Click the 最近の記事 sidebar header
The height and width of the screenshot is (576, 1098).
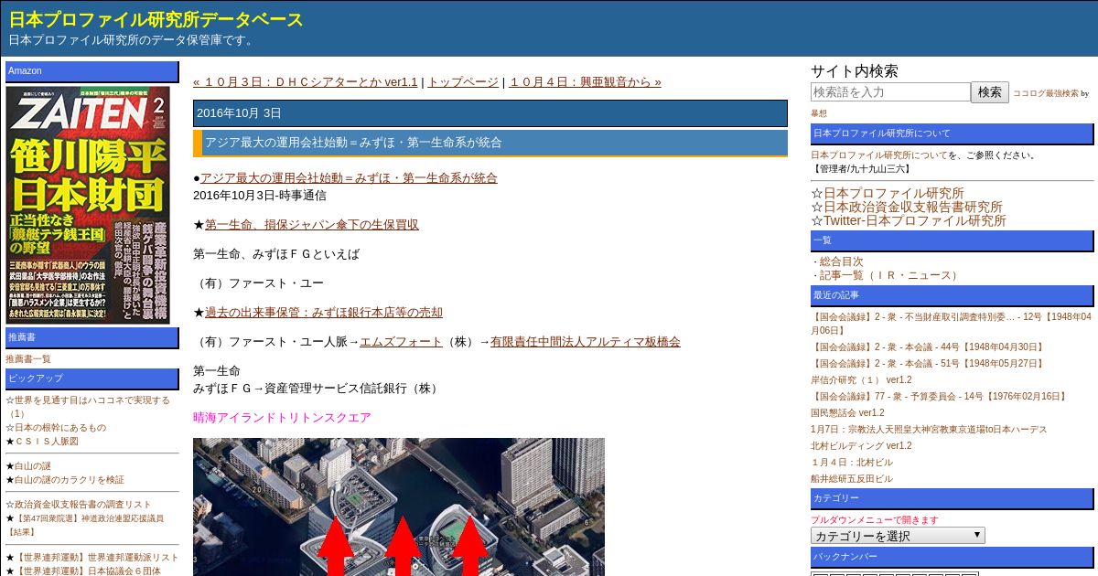pyautogui.click(x=952, y=295)
